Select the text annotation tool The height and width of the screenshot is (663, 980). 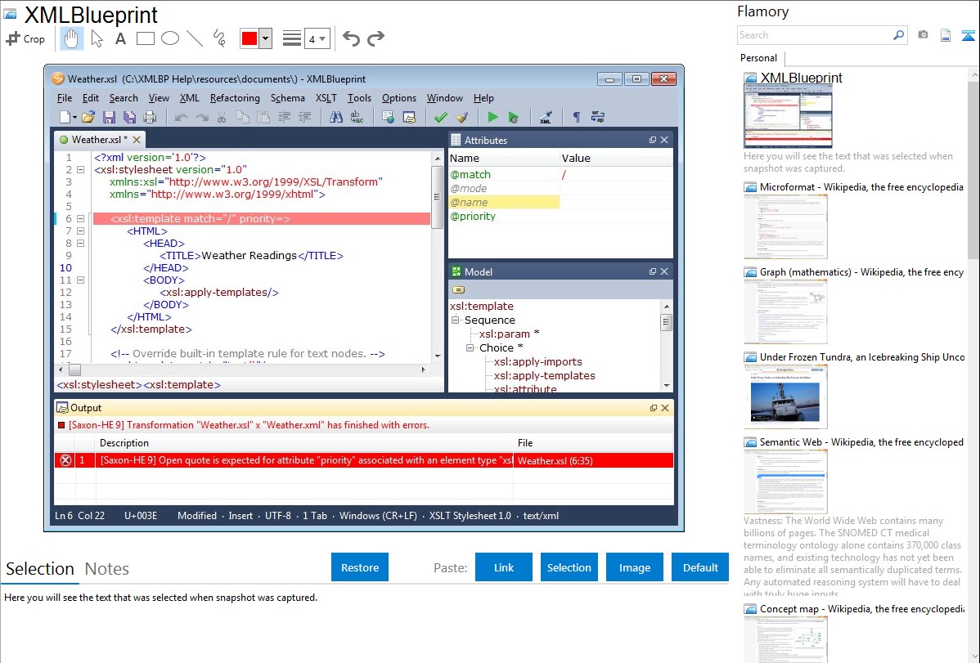pos(120,38)
